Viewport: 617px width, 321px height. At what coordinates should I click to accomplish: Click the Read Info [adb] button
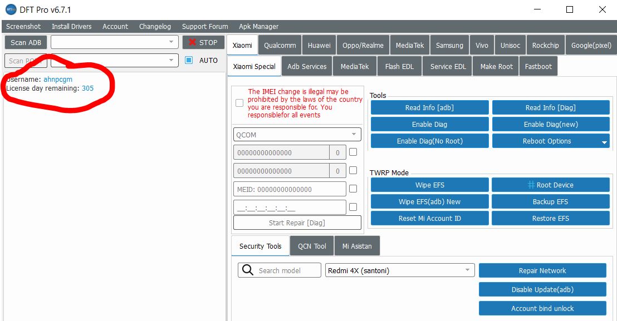[429, 107]
